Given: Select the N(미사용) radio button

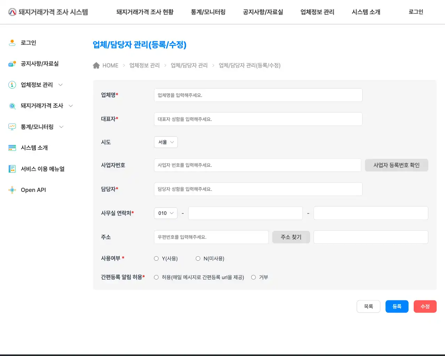Looking at the screenshot, I should click(x=198, y=258).
